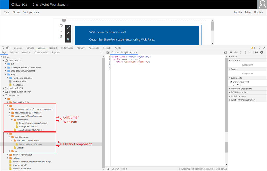Viewport: 267px width, 171px height.
Task: Toggle the device toolbar icon
Action: (x=8, y=48)
